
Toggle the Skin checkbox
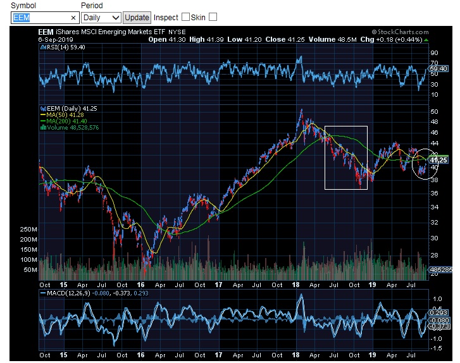point(213,17)
